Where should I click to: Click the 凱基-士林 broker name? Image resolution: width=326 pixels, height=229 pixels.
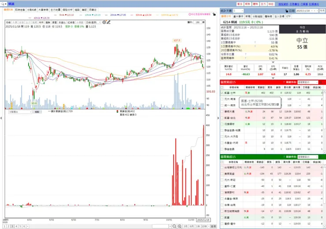click(230, 93)
